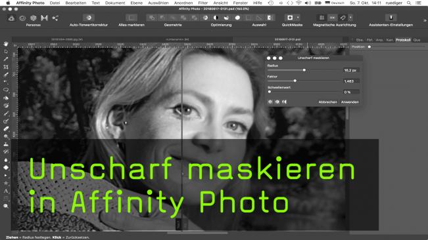Enable split preview icon in Unscharf maskieren

coord(277,102)
